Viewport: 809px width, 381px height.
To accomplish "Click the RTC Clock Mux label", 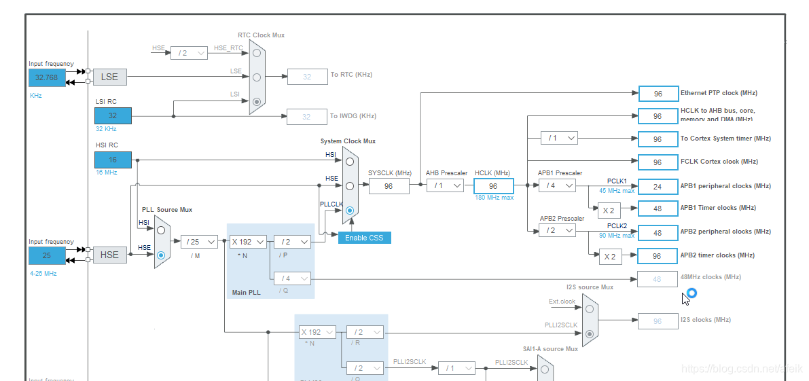I will [x=261, y=35].
